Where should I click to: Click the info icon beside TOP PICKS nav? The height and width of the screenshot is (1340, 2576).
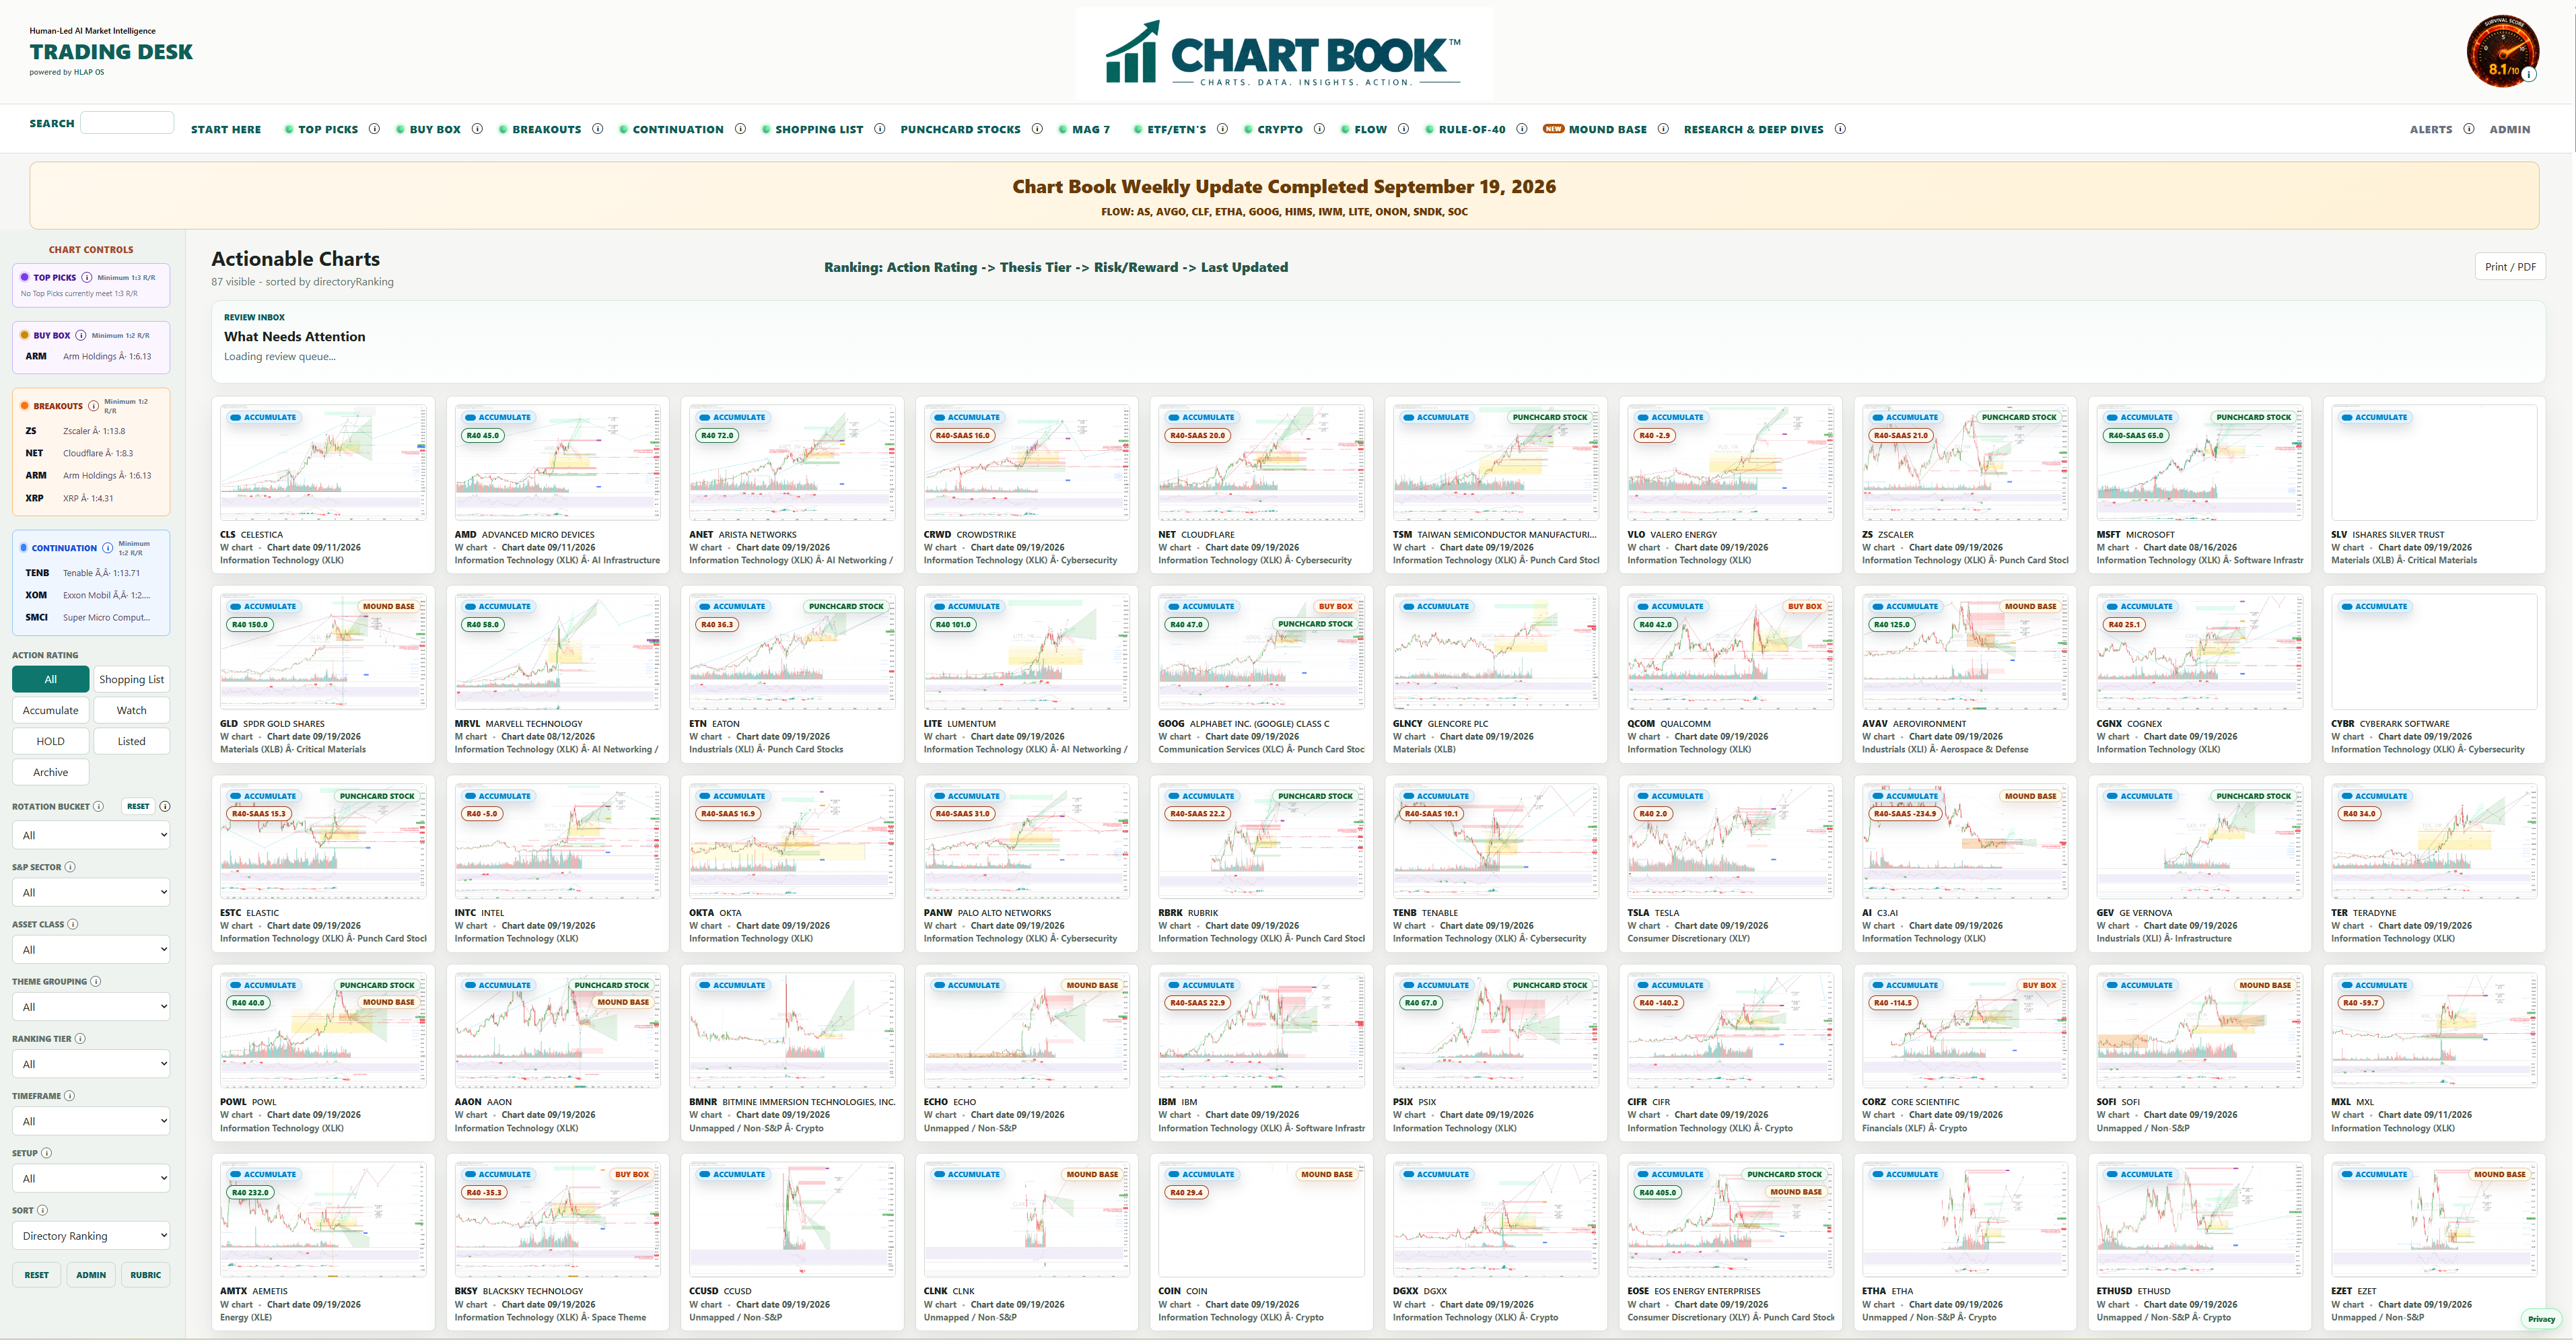pyautogui.click(x=374, y=129)
